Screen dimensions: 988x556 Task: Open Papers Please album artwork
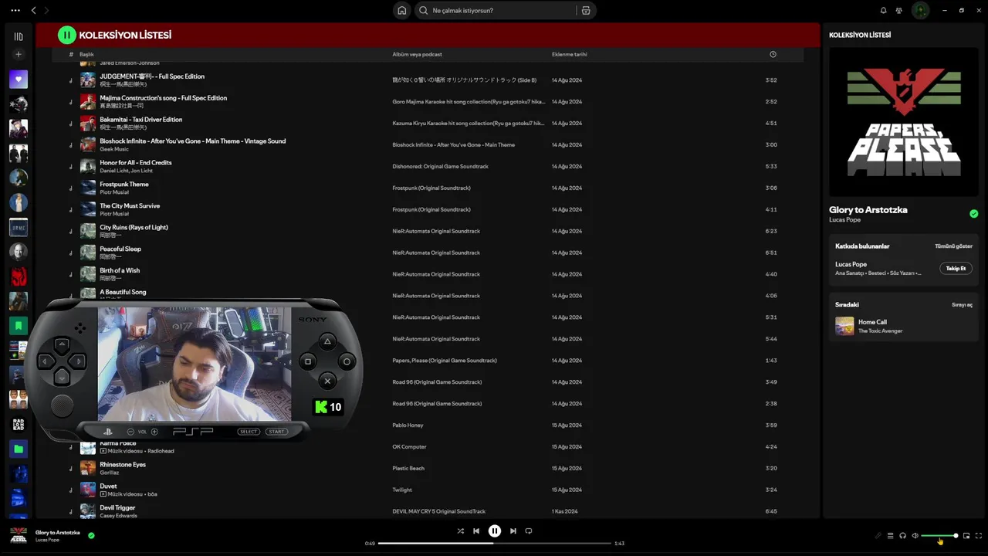tap(904, 122)
